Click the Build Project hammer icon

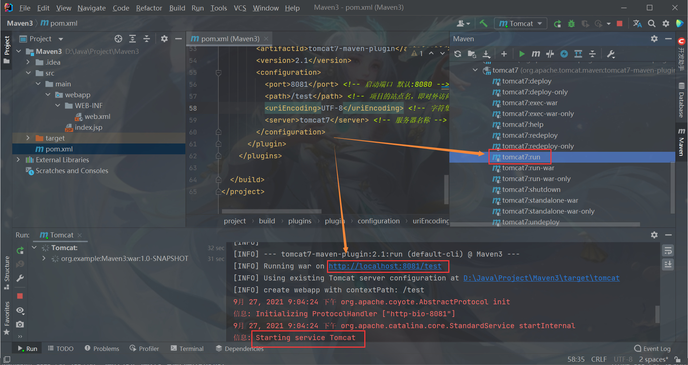coord(483,23)
